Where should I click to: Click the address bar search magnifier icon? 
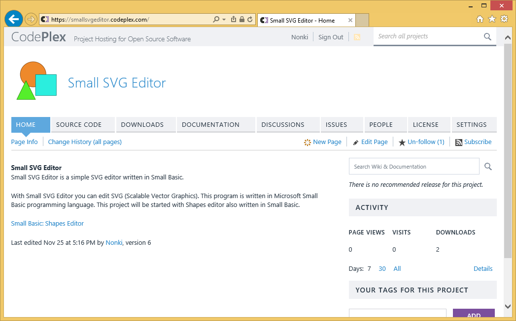click(216, 19)
